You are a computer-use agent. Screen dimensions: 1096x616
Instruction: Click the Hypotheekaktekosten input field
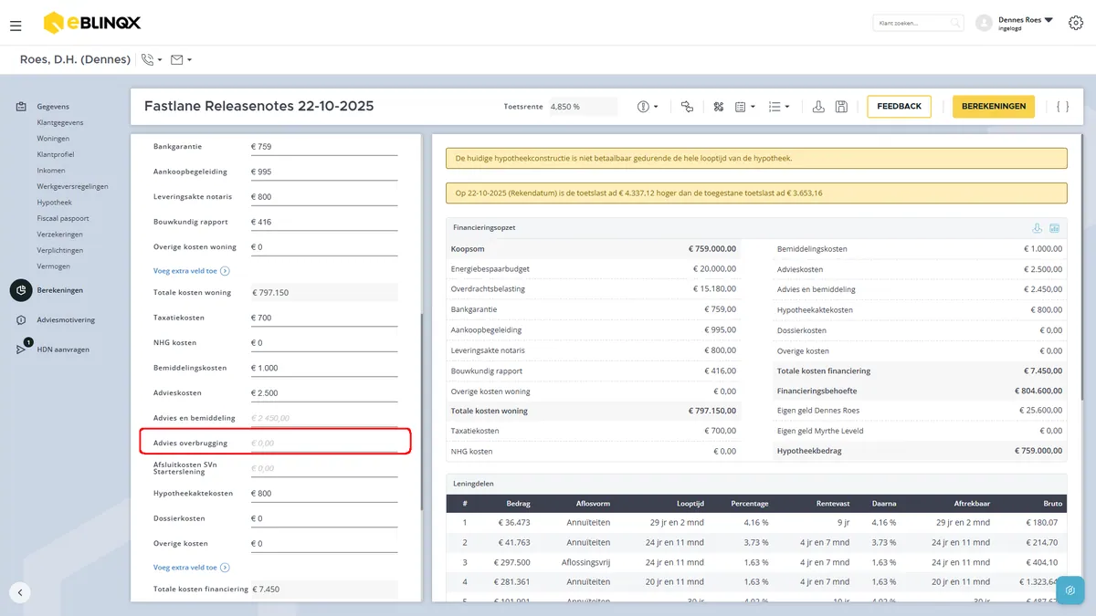tap(323, 494)
